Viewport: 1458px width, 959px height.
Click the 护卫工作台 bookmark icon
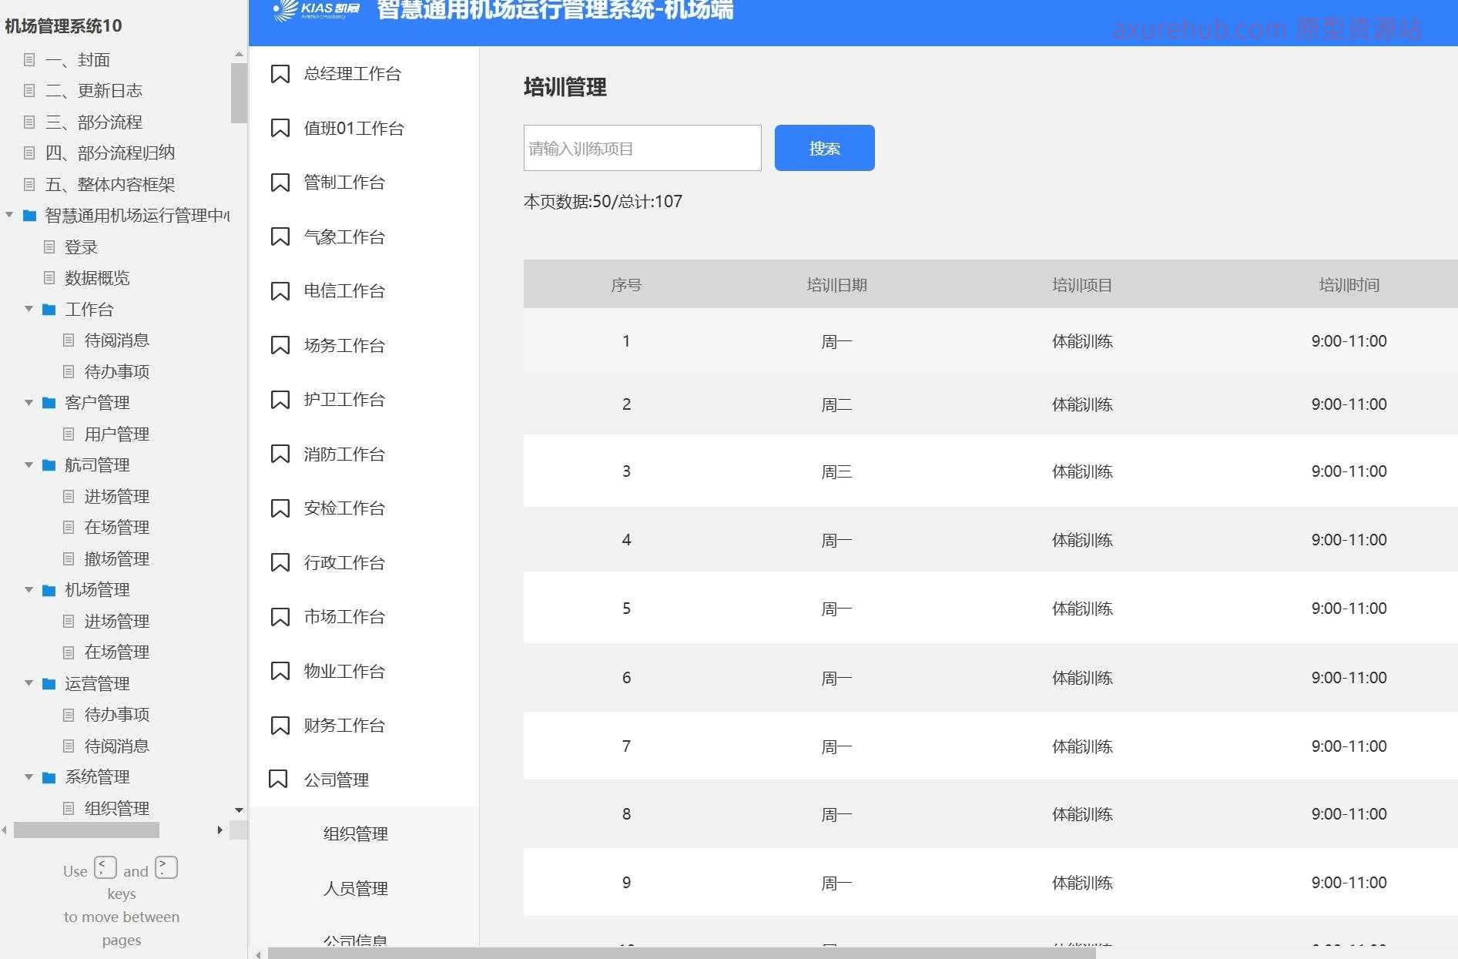[279, 400]
